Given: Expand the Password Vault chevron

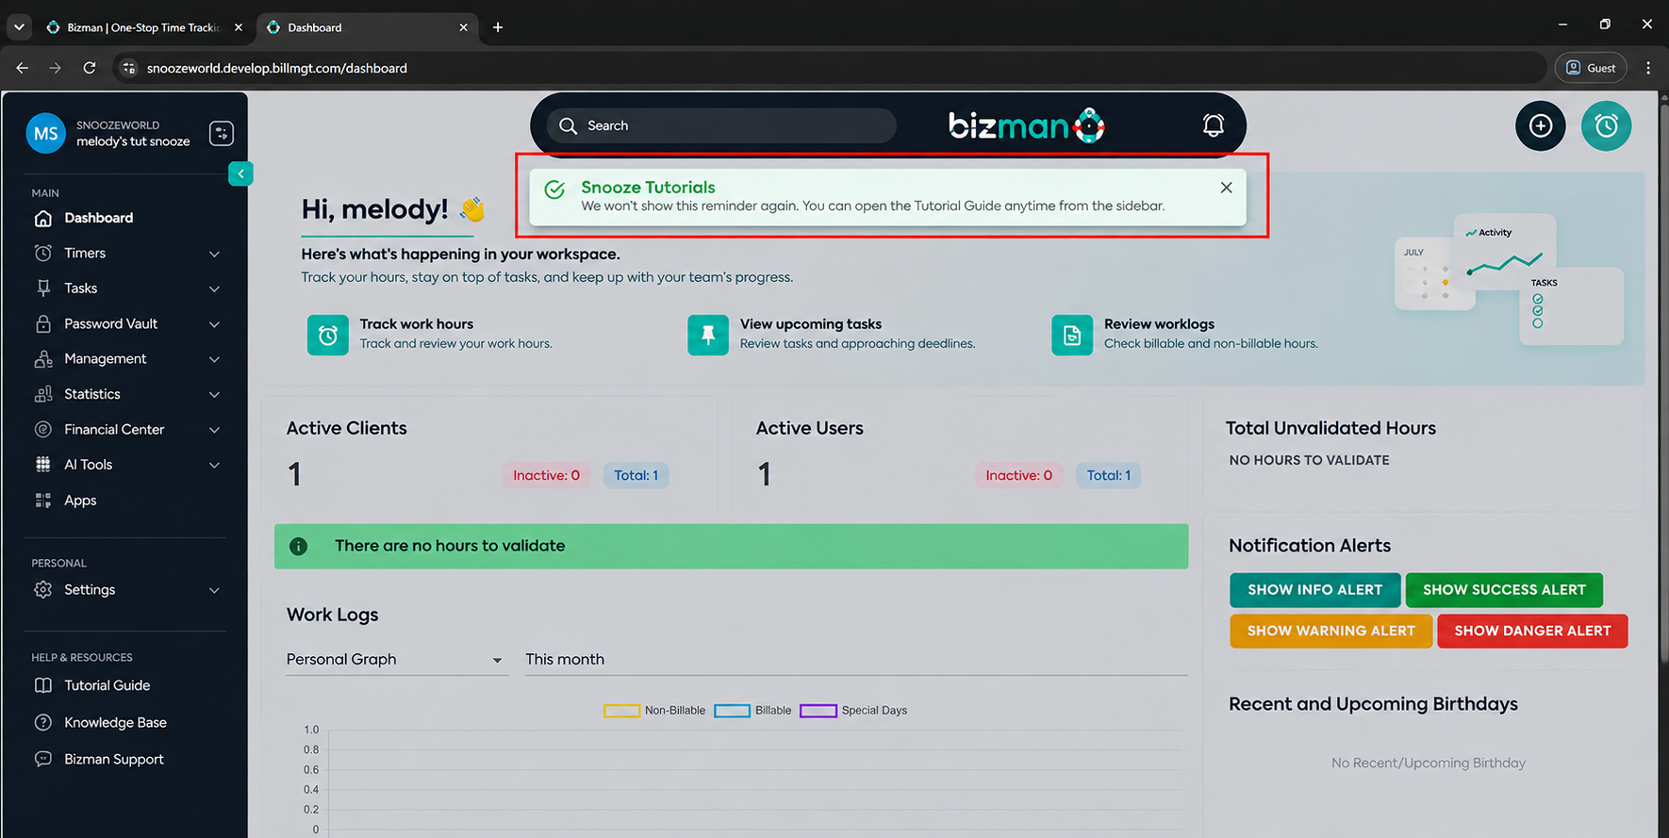Looking at the screenshot, I should (x=214, y=324).
